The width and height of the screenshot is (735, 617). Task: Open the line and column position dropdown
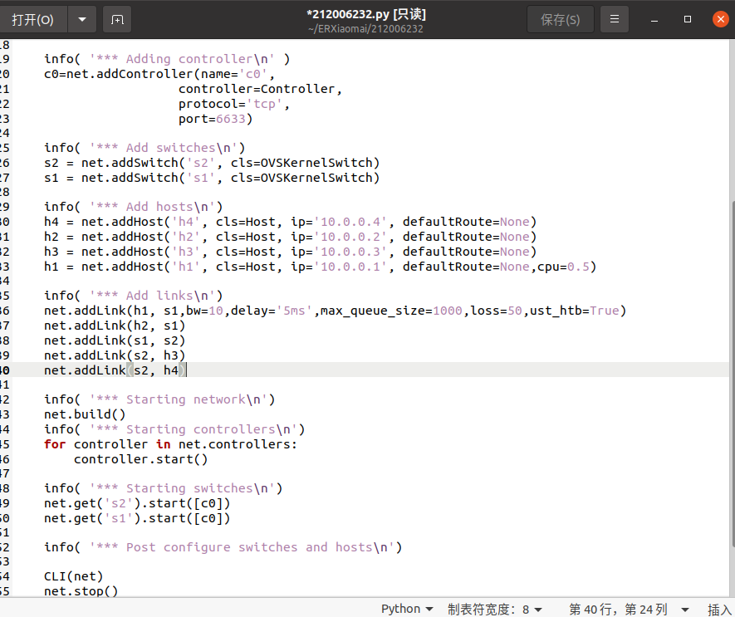(x=629, y=609)
